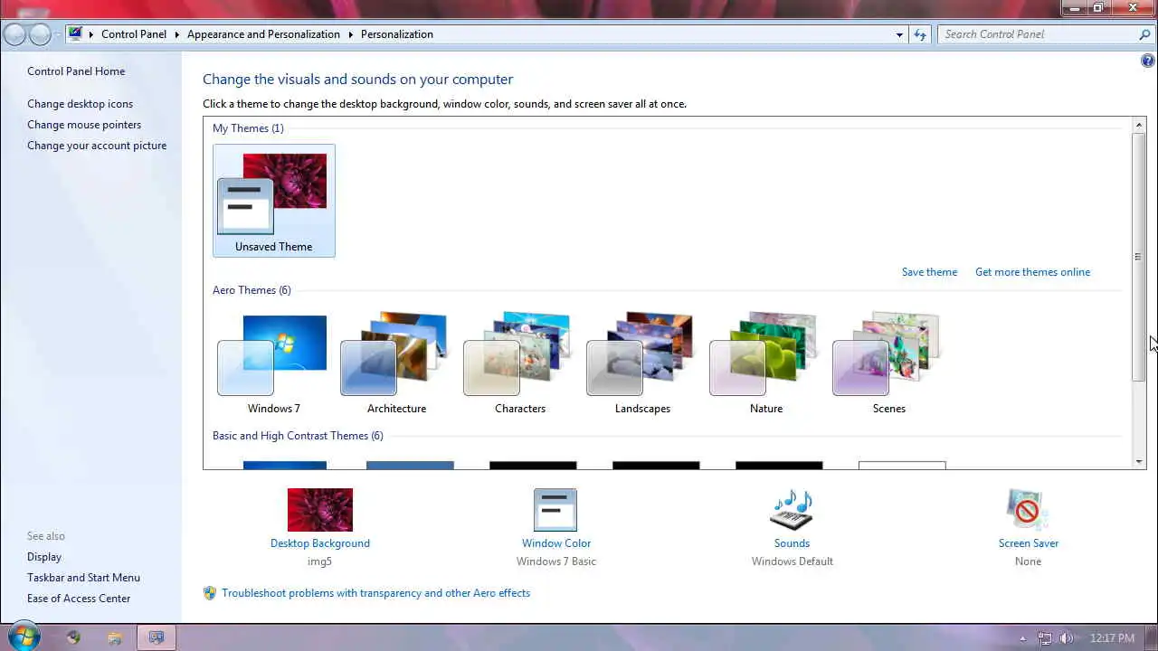Open the File Explorer taskbar icon
Image resolution: width=1158 pixels, height=651 pixels.
coord(115,637)
